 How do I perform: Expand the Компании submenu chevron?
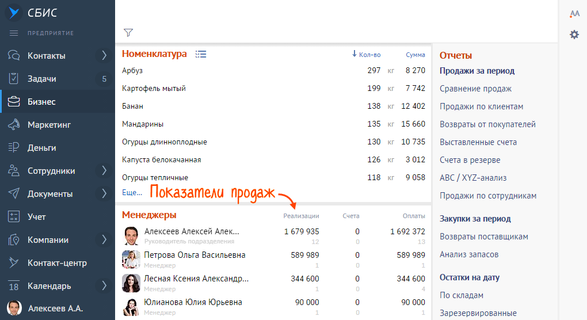(104, 240)
